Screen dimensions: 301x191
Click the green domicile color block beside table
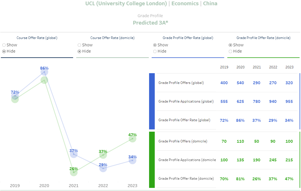(x=152, y=160)
